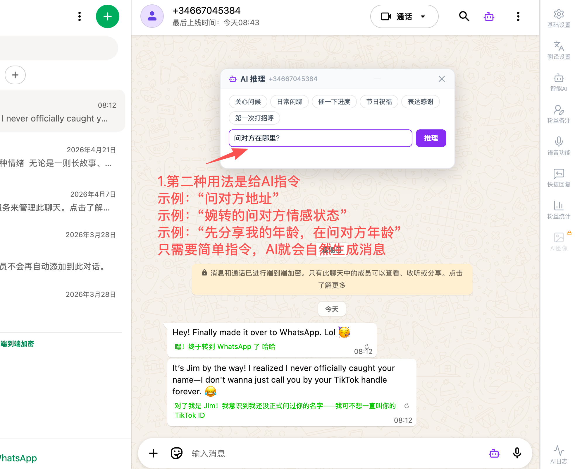Open 粉丝统计 fan statistics
The height and width of the screenshot is (469, 575).
tap(559, 210)
